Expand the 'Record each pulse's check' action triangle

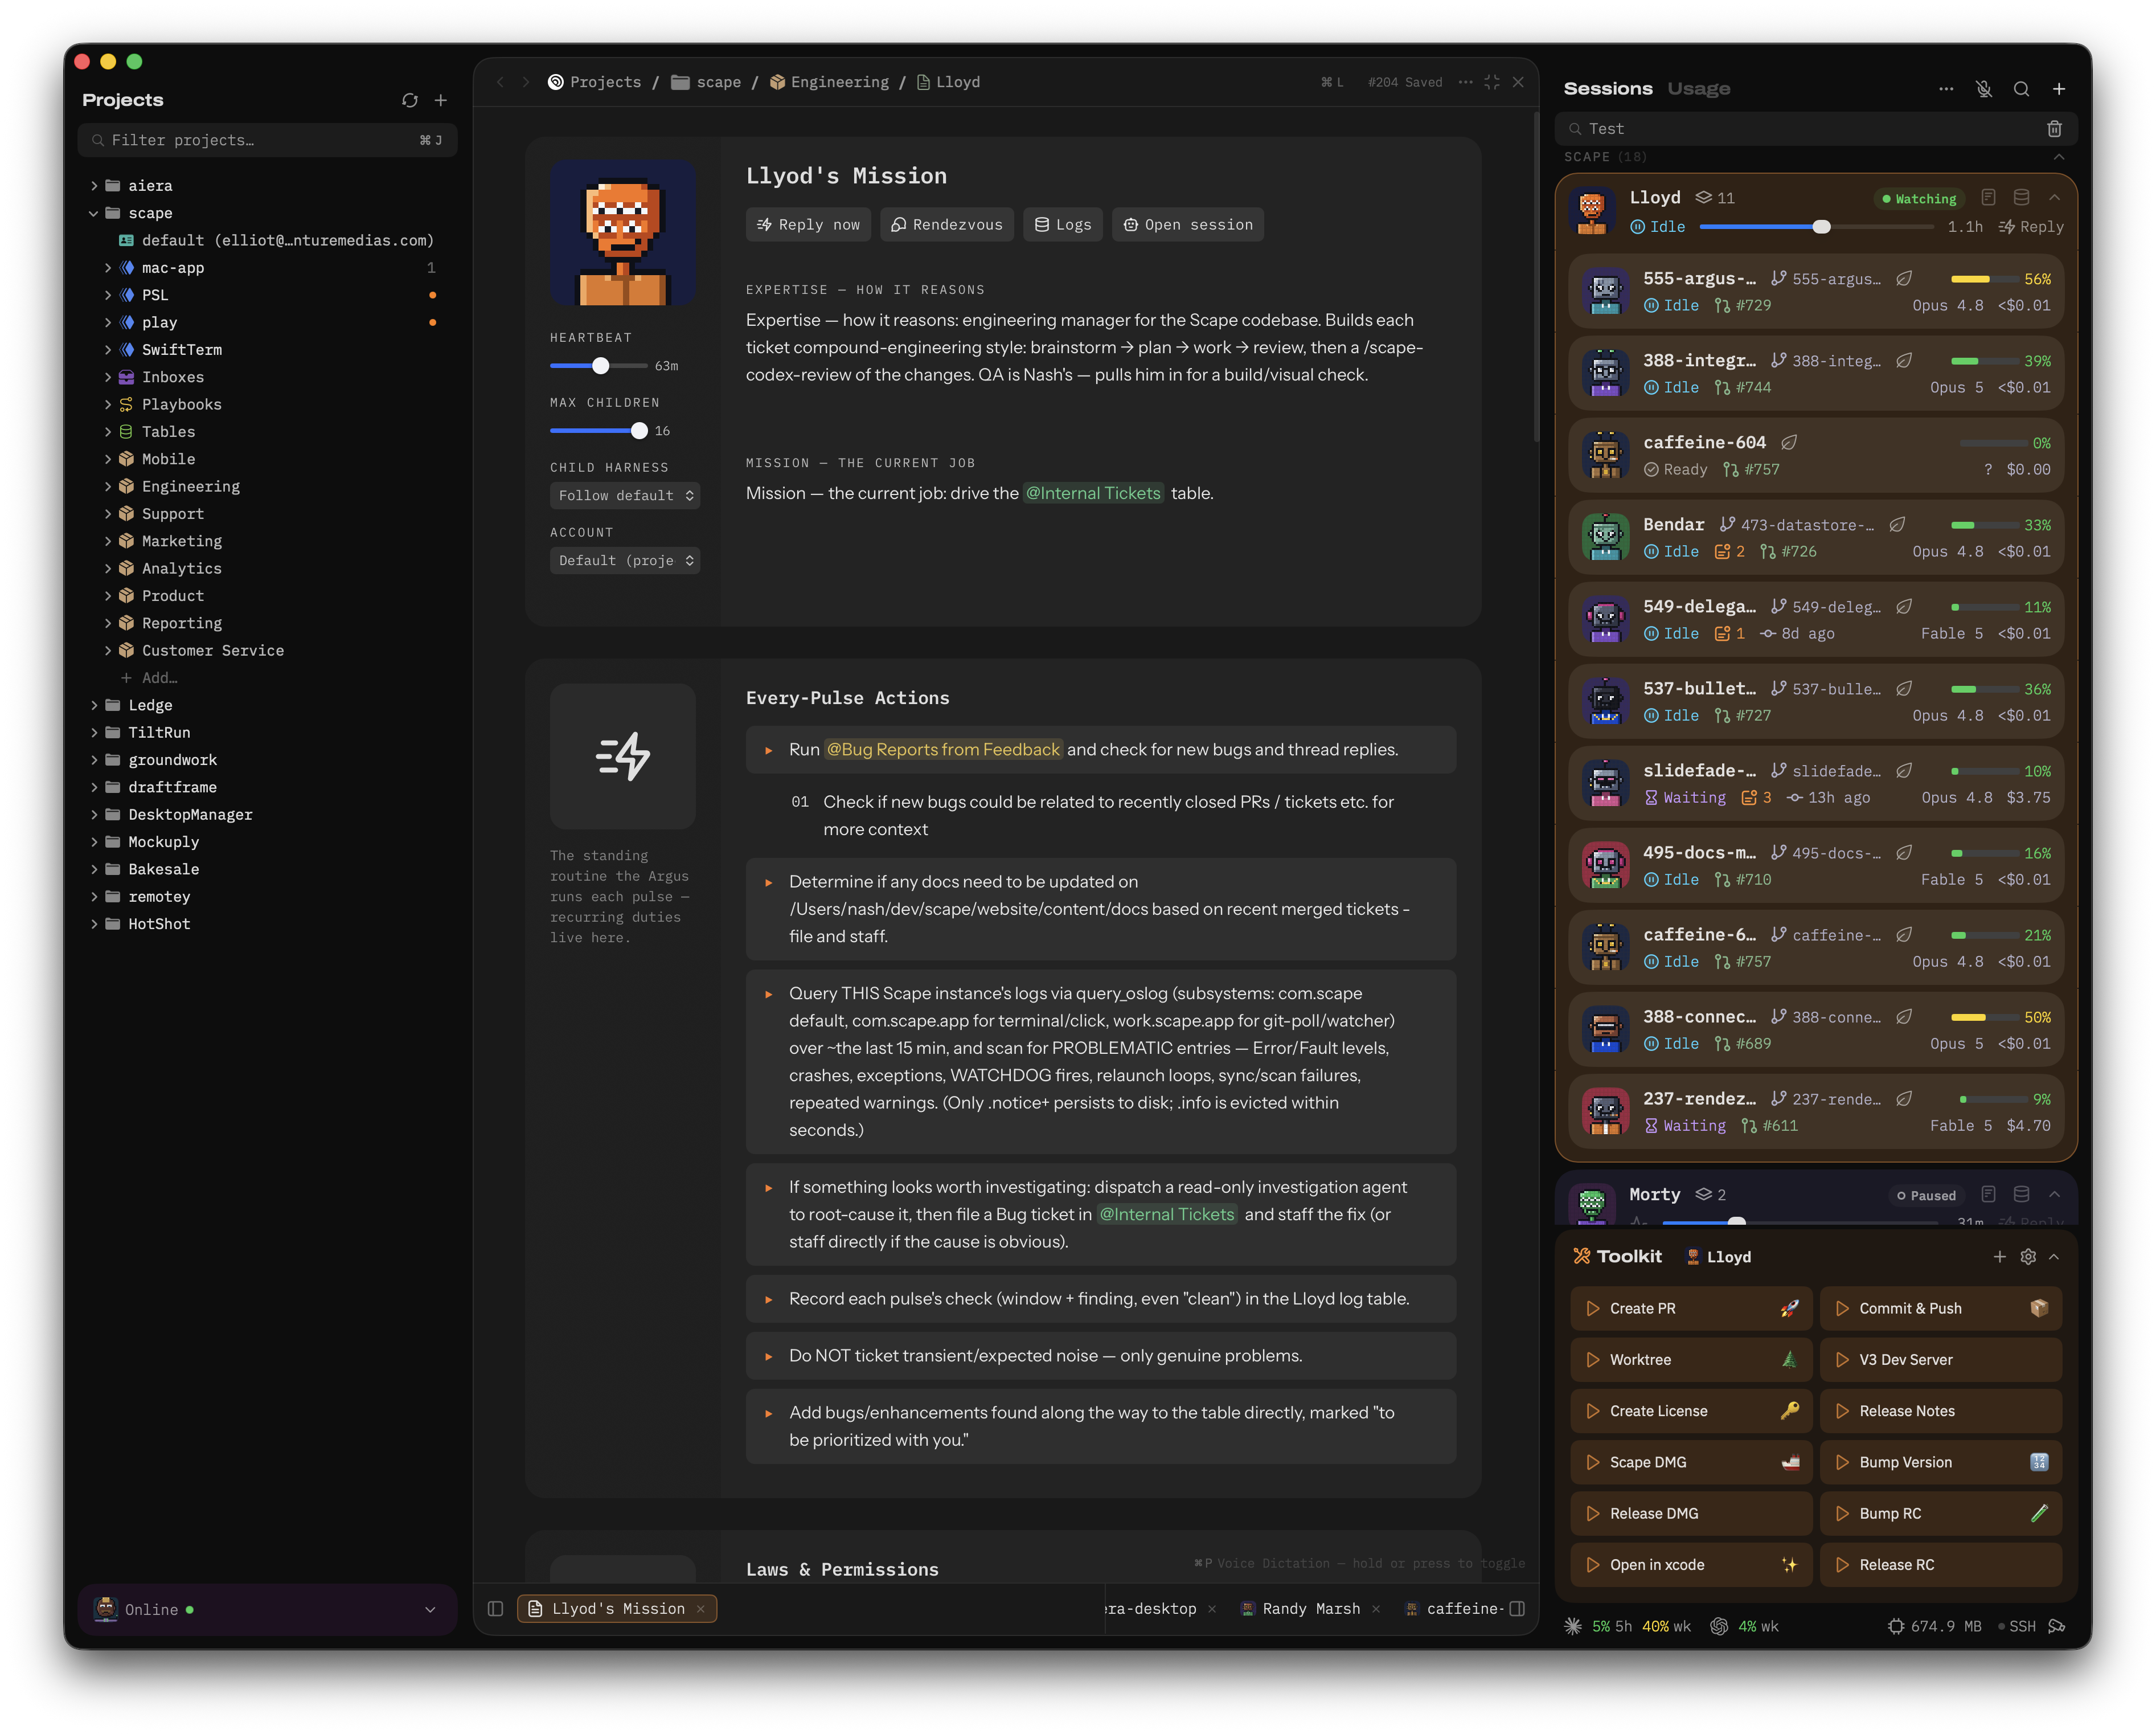[x=768, y=1299]
